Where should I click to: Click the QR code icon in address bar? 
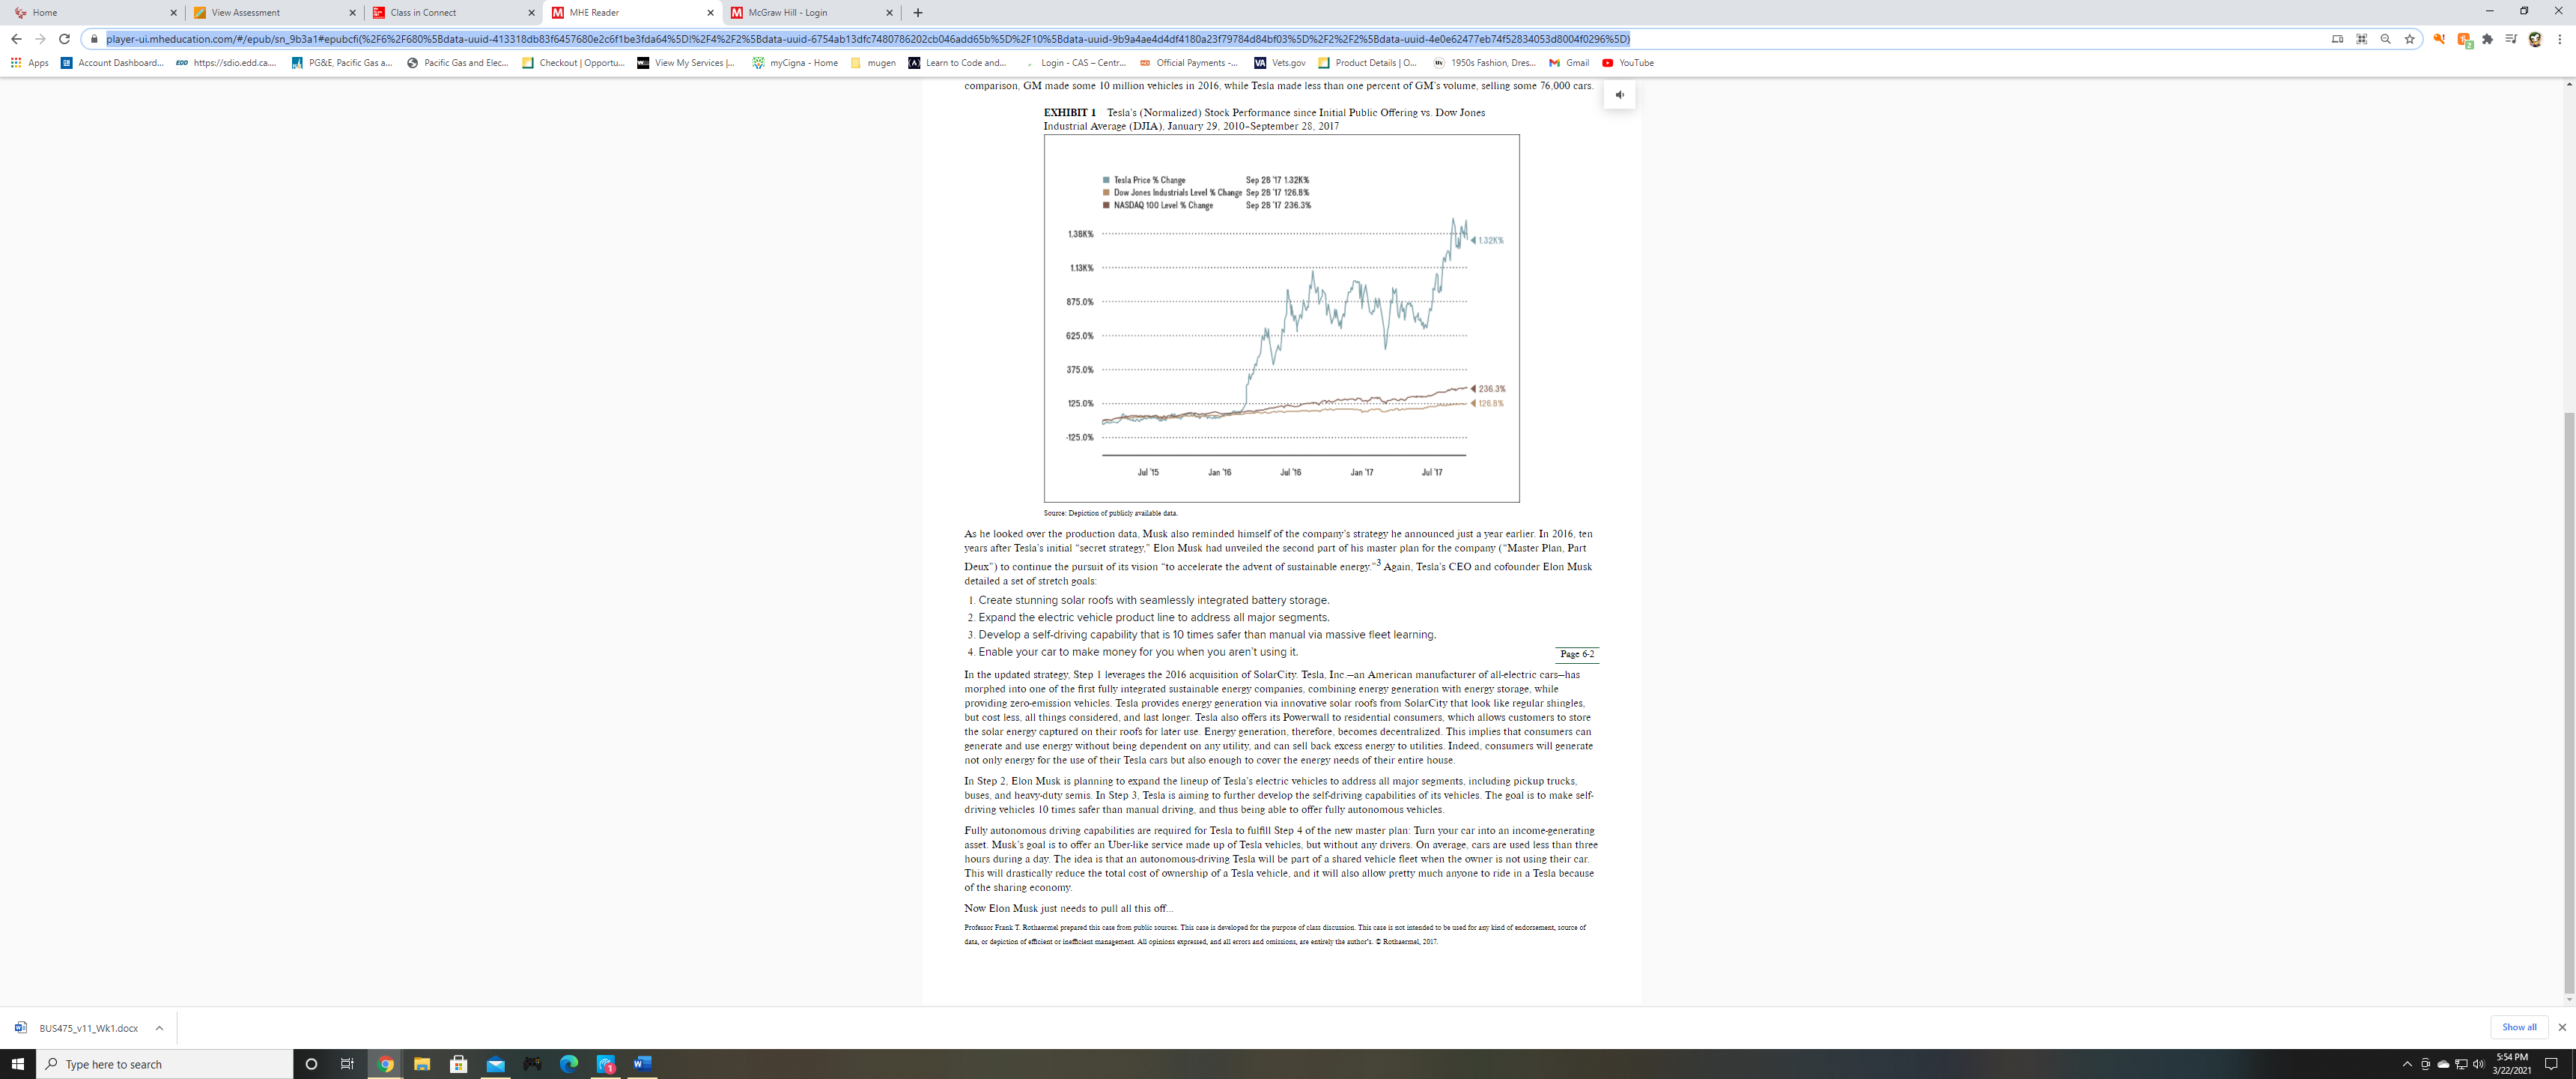(x=2361, y=39)
